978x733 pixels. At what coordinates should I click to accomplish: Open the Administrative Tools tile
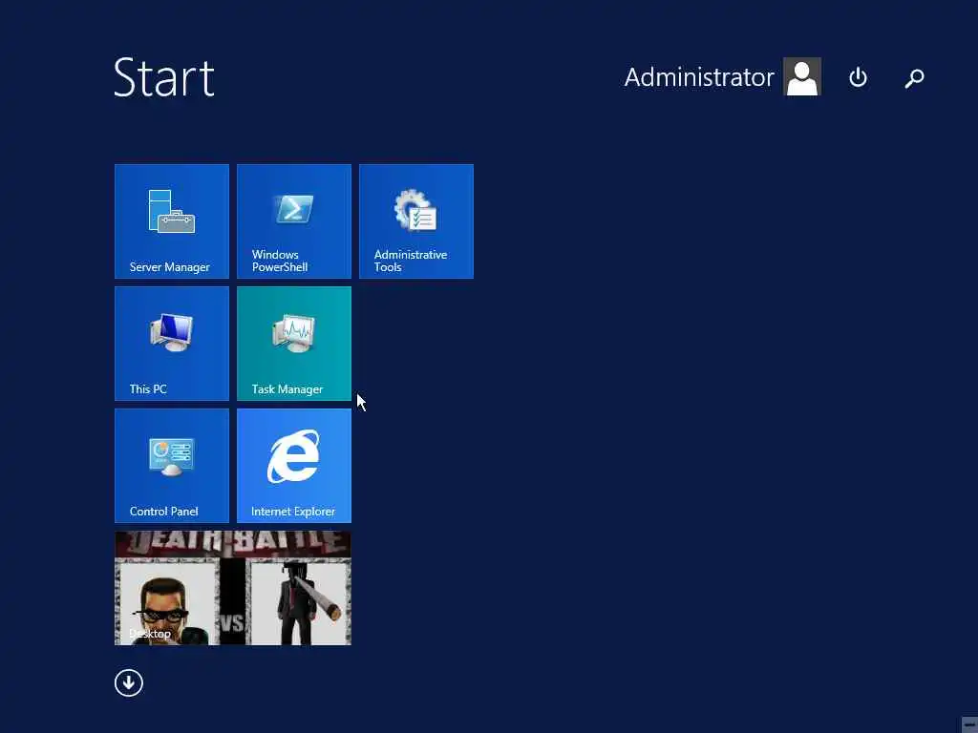click(416, 221)
